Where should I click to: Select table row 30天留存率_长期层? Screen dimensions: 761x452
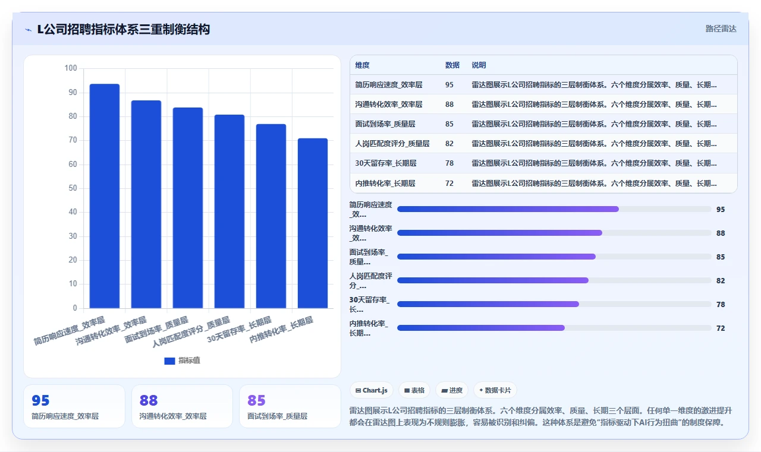click(543, 163)
